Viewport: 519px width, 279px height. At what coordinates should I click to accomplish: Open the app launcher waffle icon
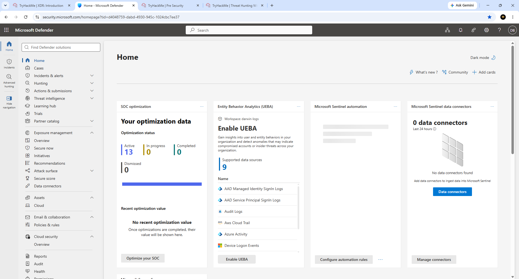pyautogui.click(x=6, y=30)
